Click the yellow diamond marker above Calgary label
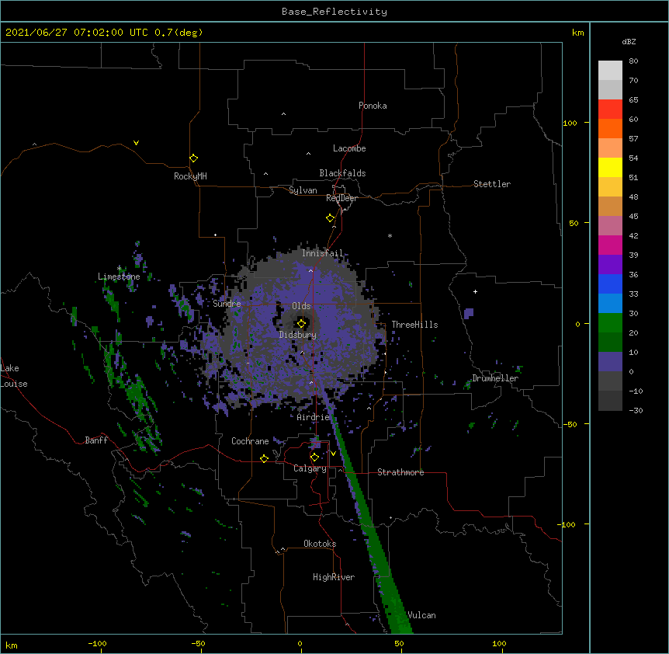The image size is (669, 654). pos(314,457)
